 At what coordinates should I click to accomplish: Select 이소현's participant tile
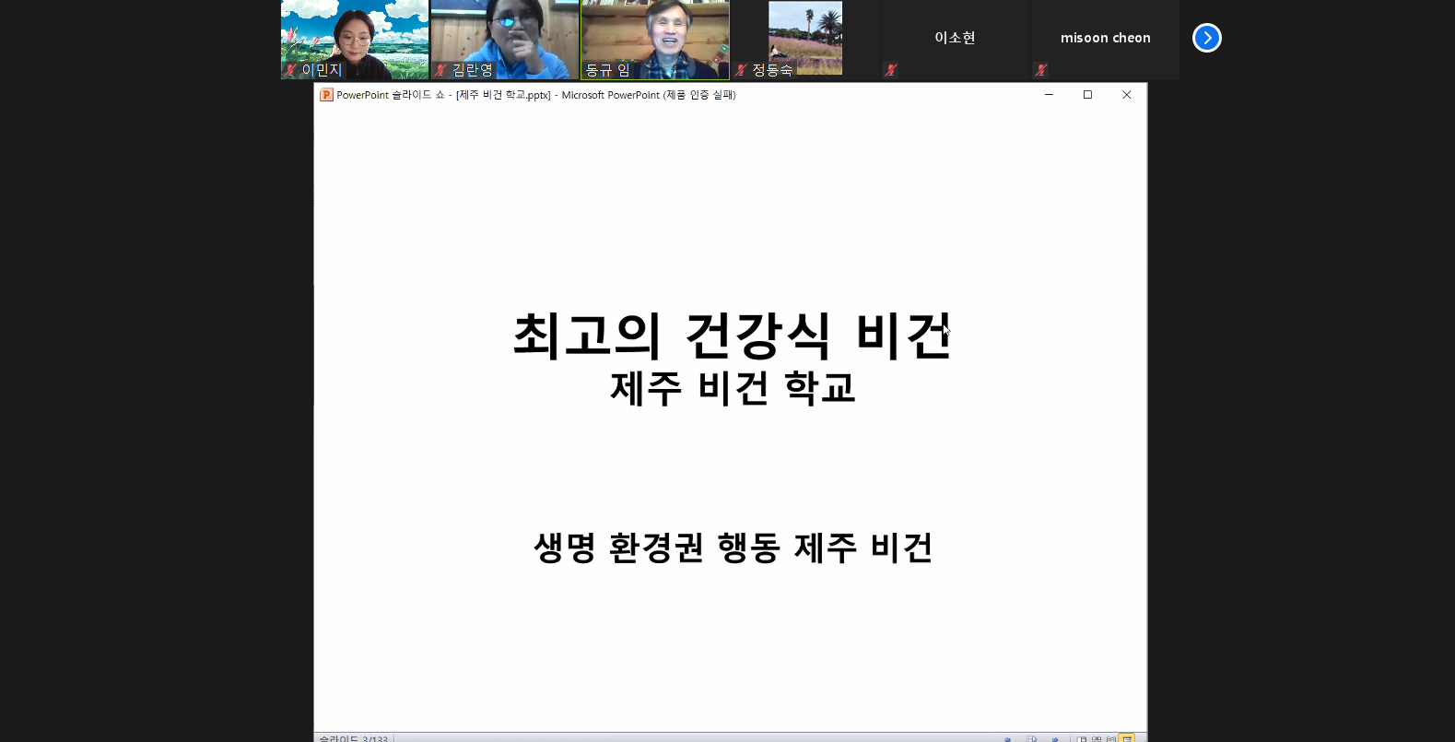click(956, 40)
